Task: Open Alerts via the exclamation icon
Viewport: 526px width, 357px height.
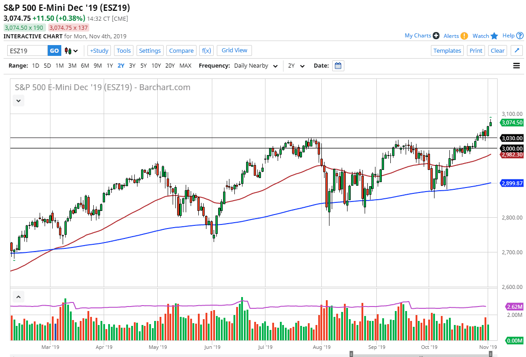Action: coord(465,35)
